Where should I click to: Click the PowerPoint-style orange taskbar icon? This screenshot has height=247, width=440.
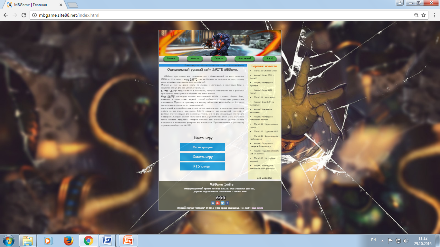pyautogui.click(x=129, y=241)
